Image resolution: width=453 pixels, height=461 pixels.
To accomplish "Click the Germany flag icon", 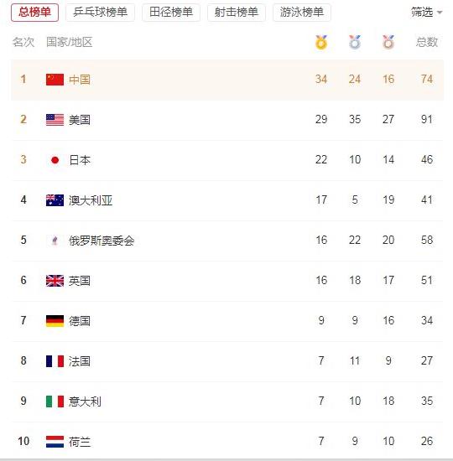I will click(55, 321).
